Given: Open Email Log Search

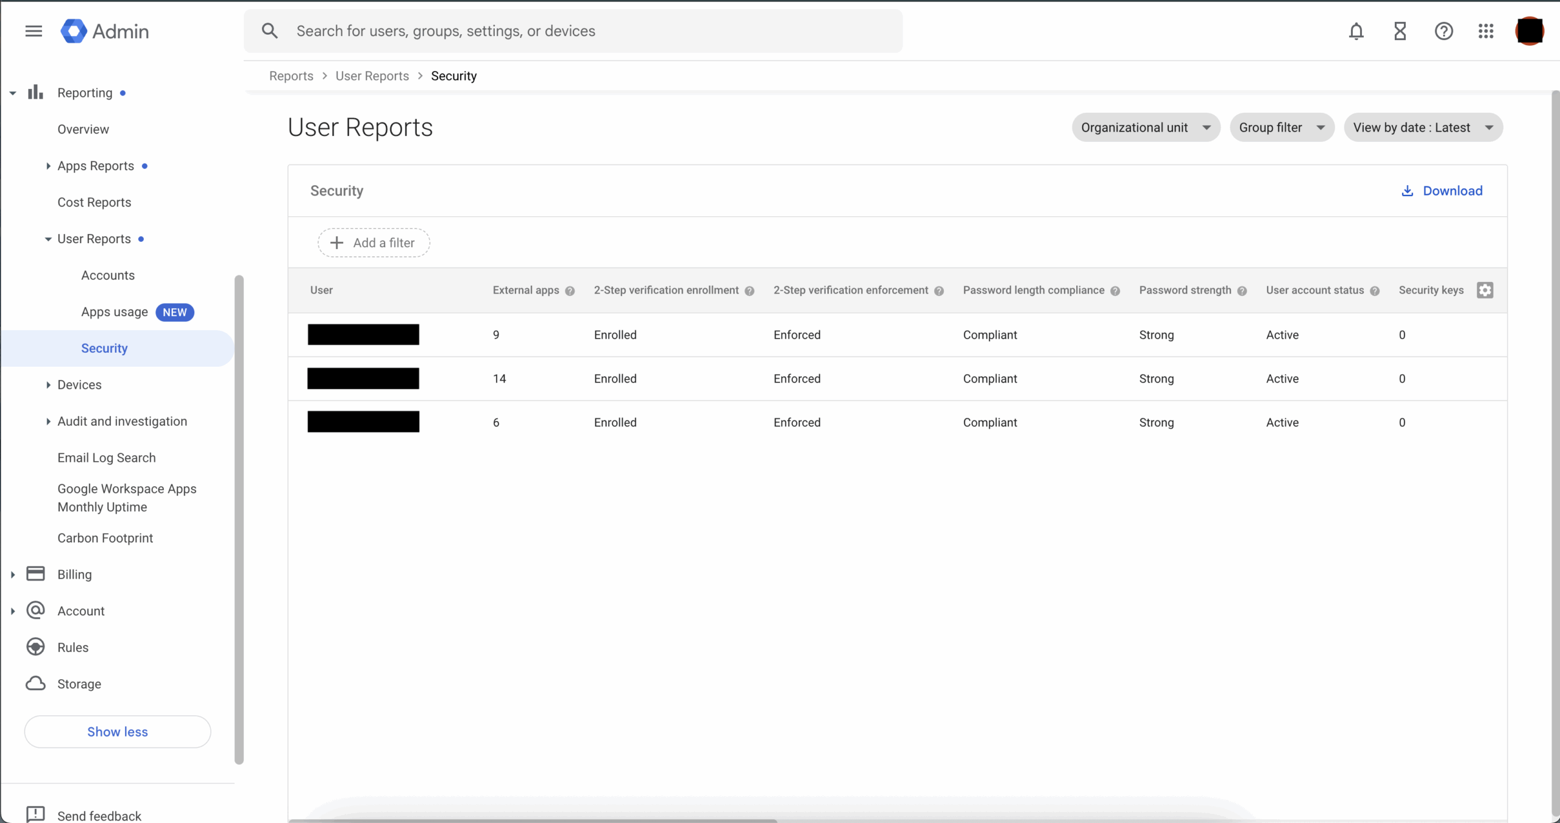Looking at the screenshot, I should pos(107,457).
